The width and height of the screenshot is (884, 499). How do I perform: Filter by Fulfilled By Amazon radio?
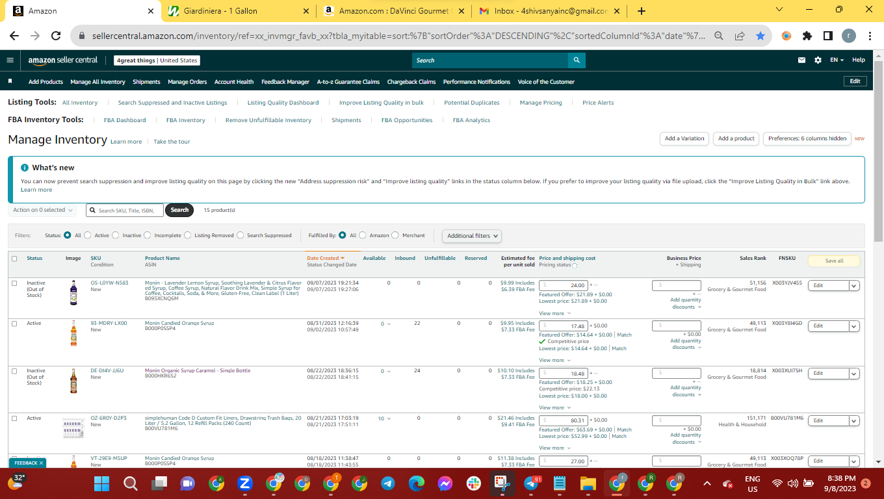click(x=363, y=235)
